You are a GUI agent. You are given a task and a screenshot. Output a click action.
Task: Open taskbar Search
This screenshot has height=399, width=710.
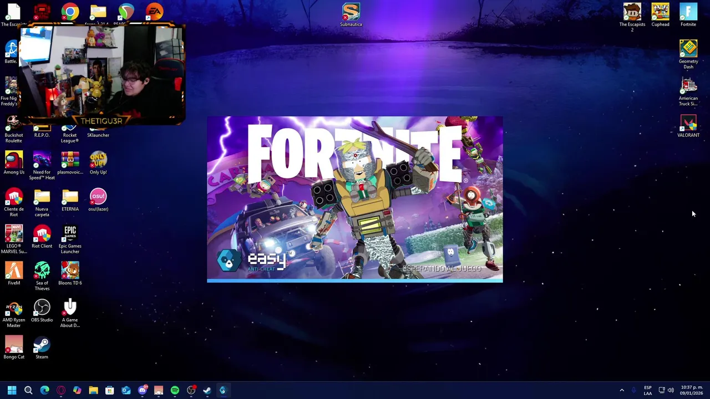click(28, 390)
